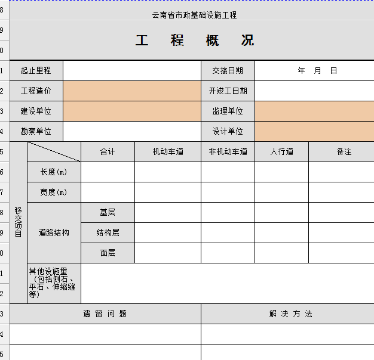The width and height of the screenshot is (374, 360).
Task: Click the orange field beside 建设单位
Action: click(131, 111)
